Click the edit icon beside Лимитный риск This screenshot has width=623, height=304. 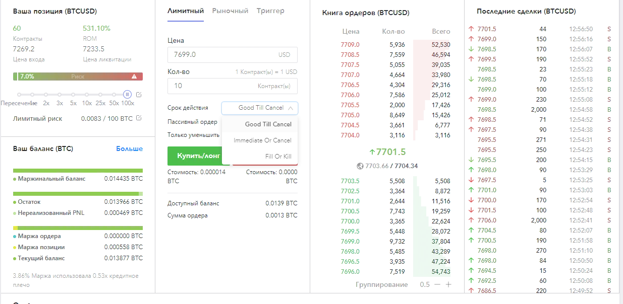pos(139,118)
